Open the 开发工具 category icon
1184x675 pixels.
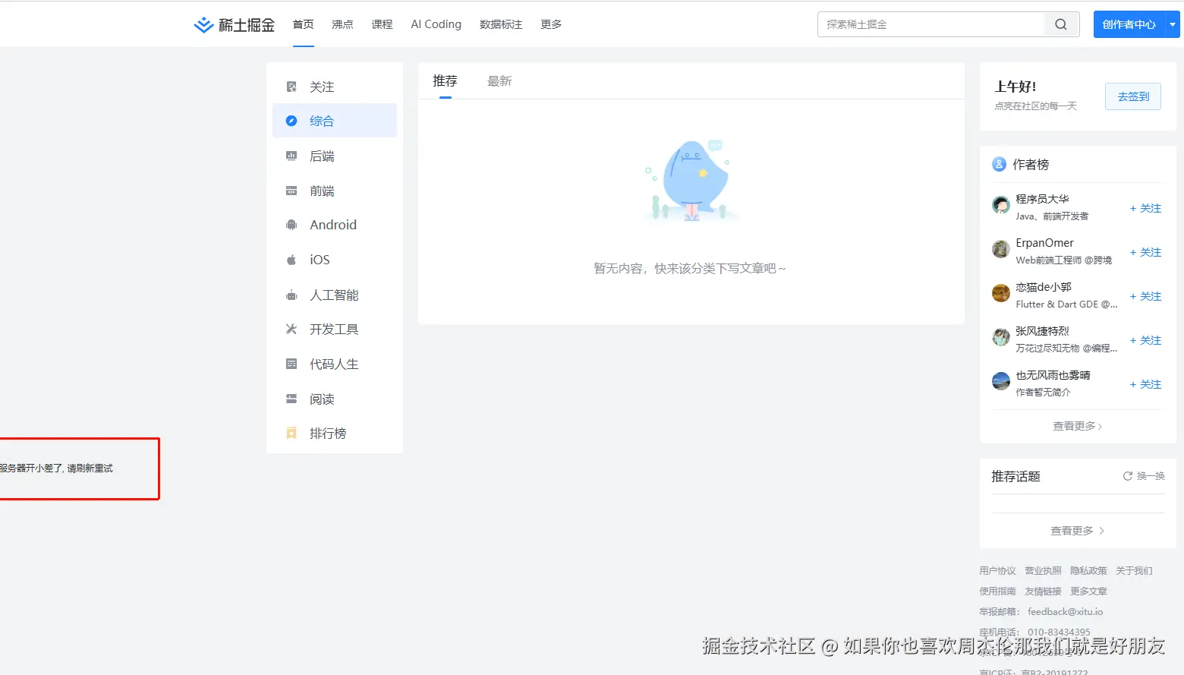[291, 329]
